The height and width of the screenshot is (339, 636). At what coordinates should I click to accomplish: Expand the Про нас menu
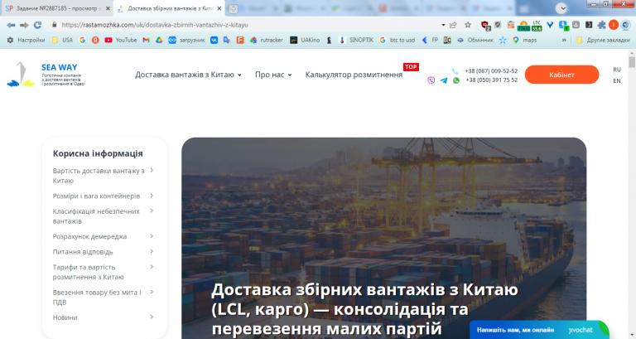pos(273,75)
